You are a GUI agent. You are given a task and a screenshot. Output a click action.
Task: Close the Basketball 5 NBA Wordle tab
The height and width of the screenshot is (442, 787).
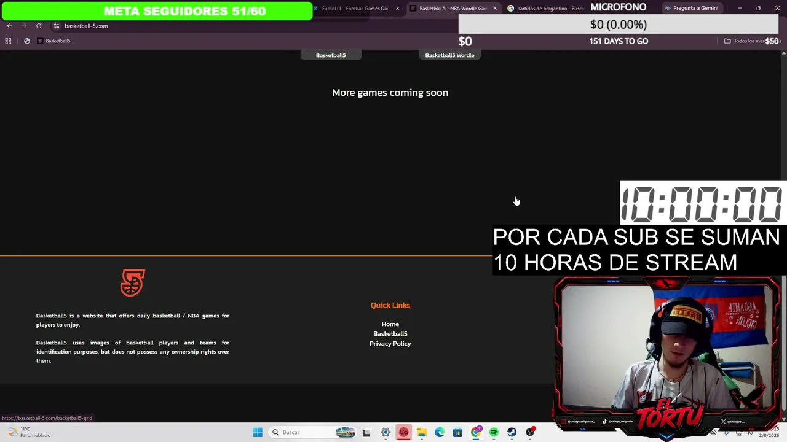tap(495, 9)
